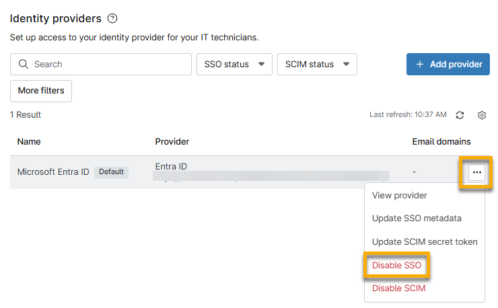
Task: Choose View provider from the menu
Action: coord(399,195)
